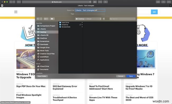Open Downloads in the sidebar
172x104 pixels.
tap(47, 44)
